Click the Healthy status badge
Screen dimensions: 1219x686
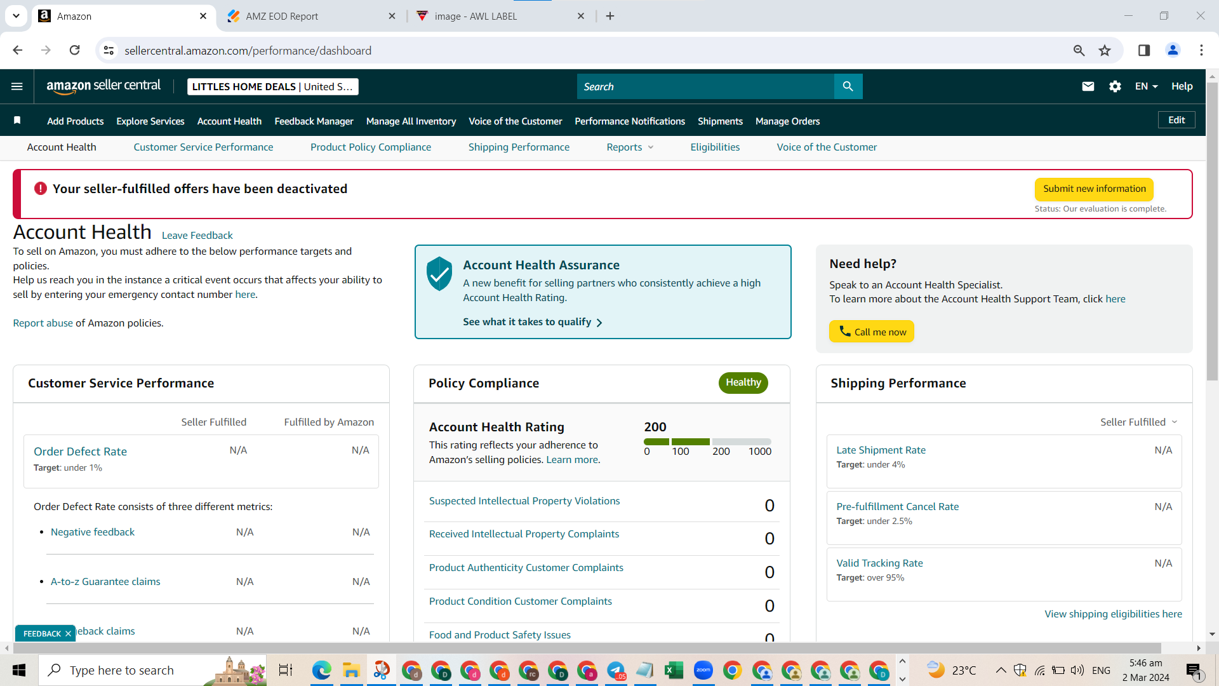tap(743, 382)
